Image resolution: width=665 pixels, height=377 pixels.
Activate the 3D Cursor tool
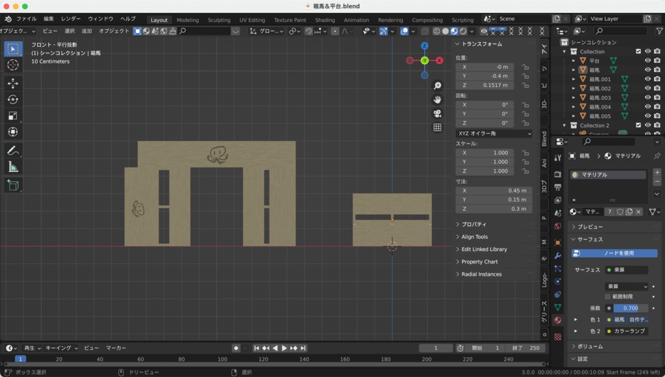13,65
